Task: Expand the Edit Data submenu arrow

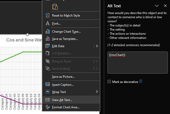Action: 97,46
